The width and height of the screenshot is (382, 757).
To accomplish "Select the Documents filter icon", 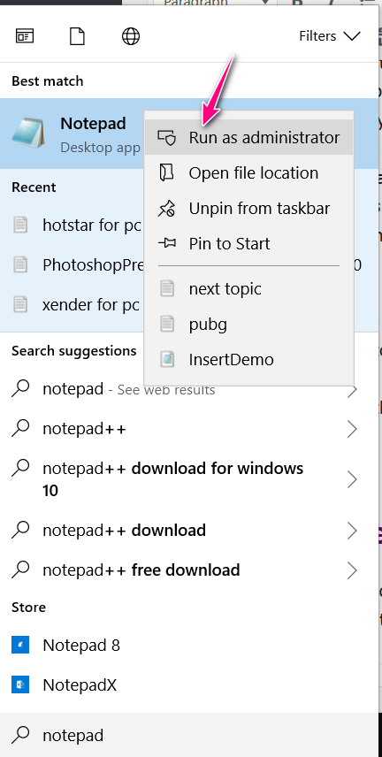I will coord(77,36).
